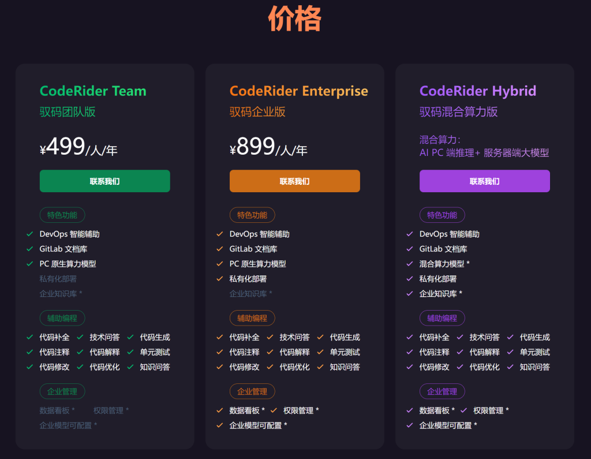
Task: Click disabled 企业知识库 * in Team card
Action: point(61,293)
